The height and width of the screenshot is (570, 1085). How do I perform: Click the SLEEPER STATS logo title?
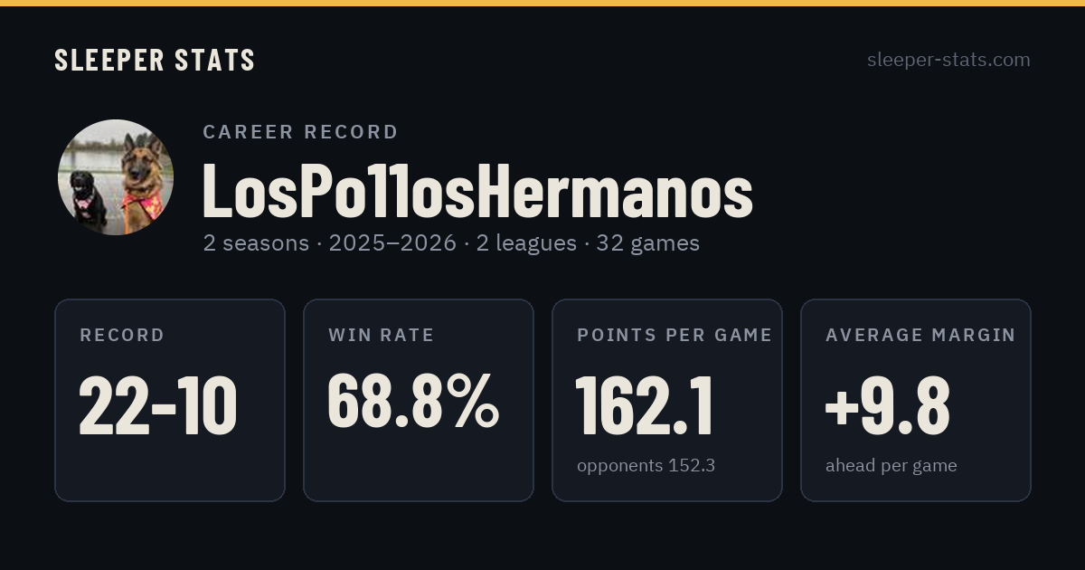click(155, 60)
